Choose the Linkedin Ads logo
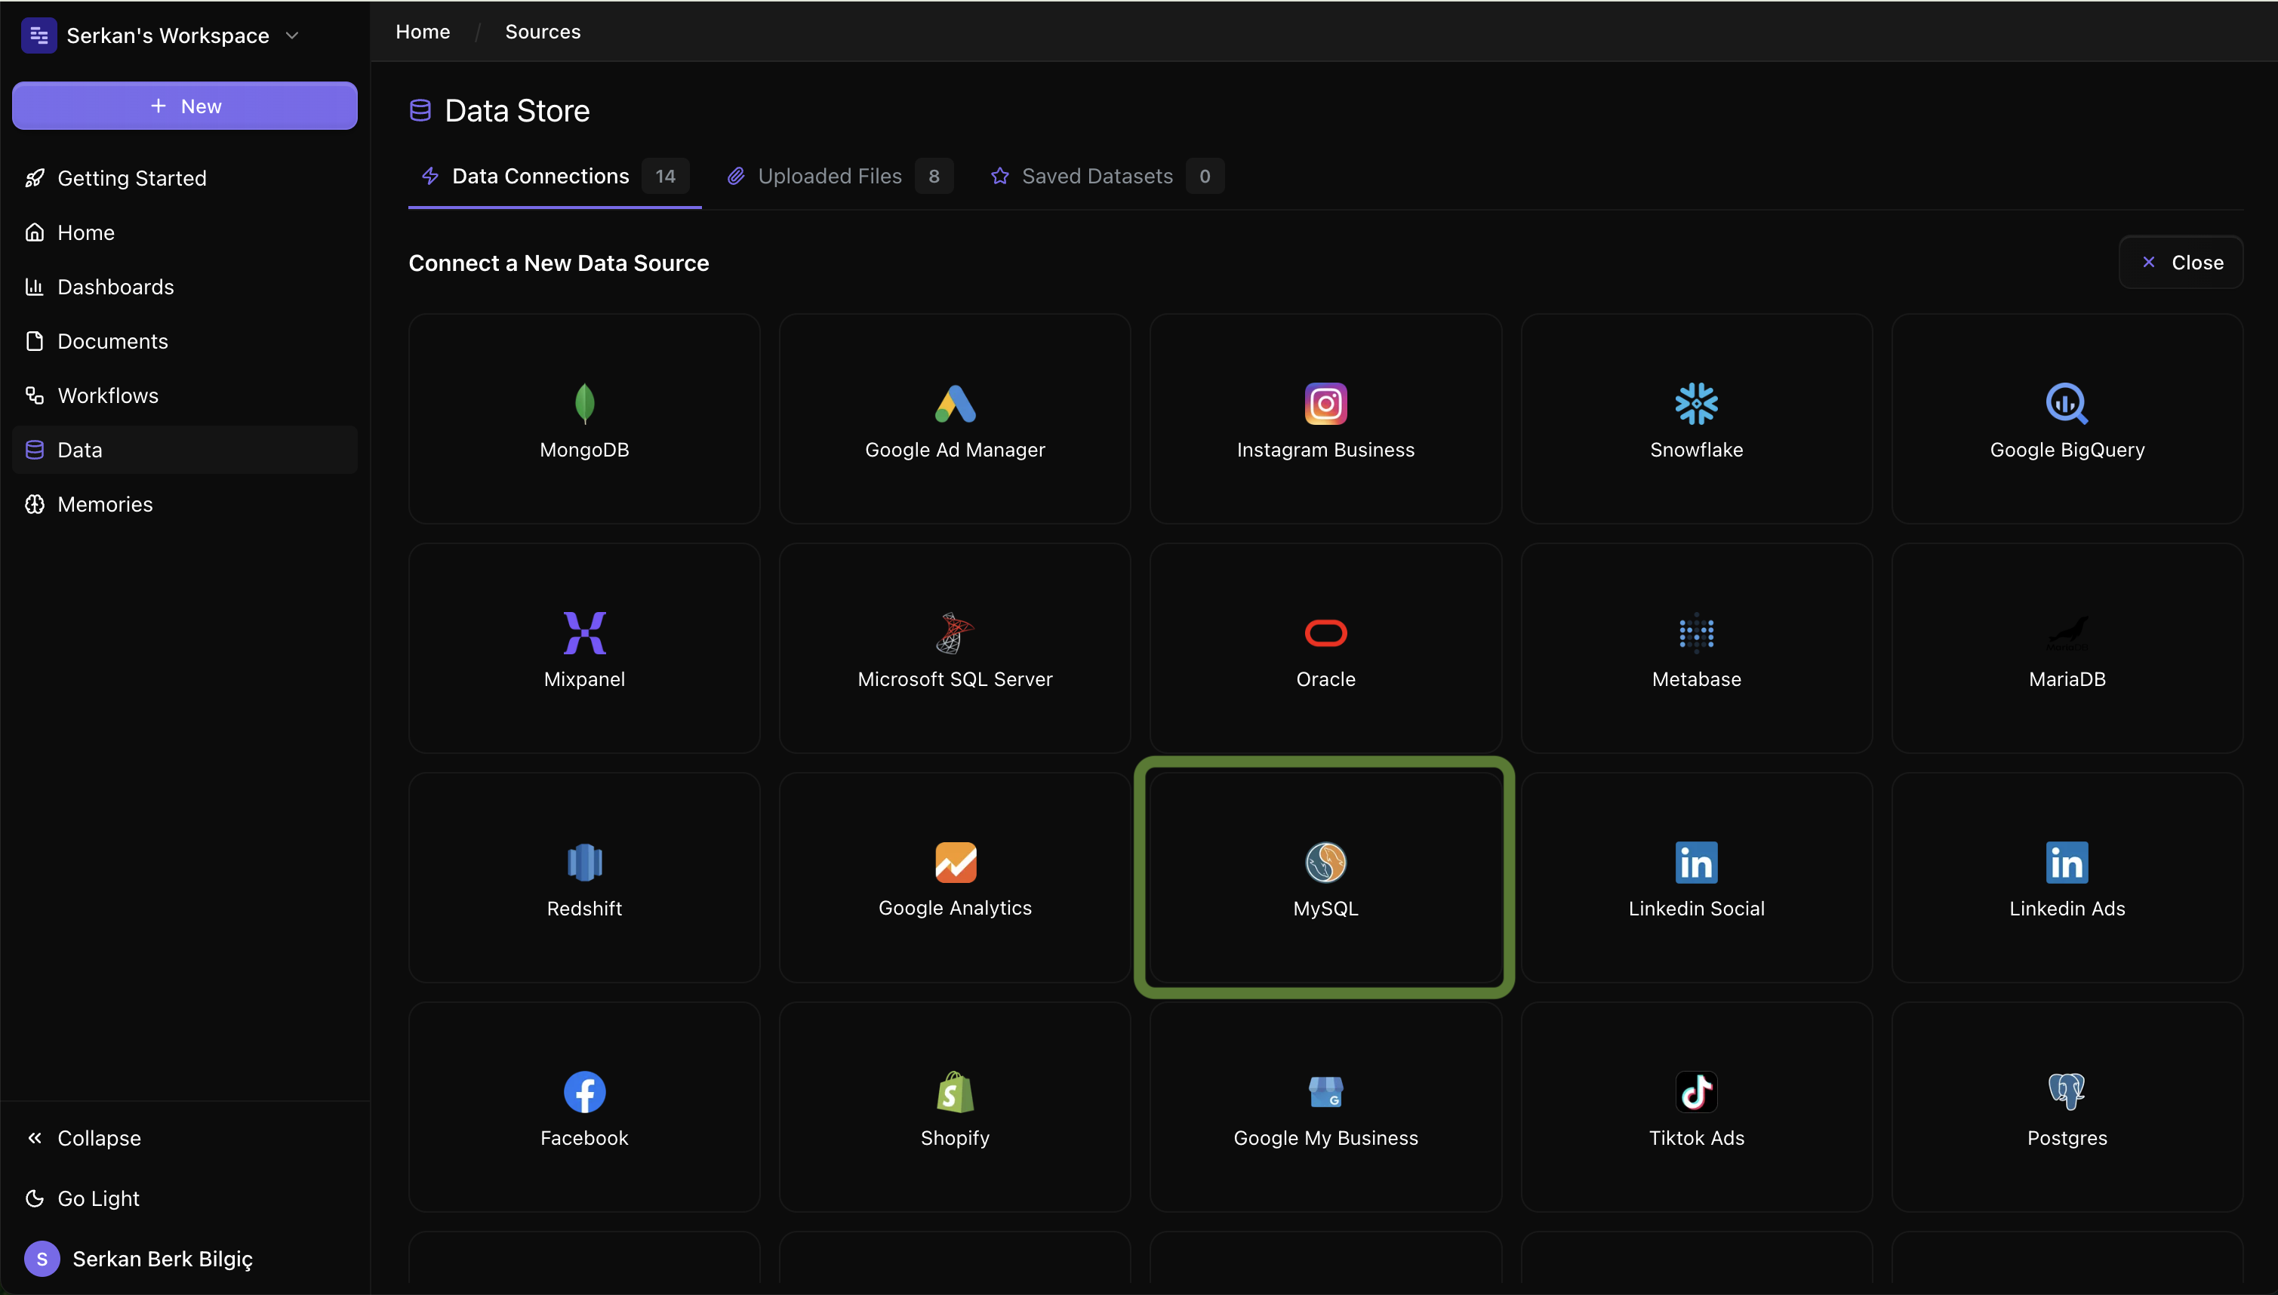 (x=2067, y=863)
